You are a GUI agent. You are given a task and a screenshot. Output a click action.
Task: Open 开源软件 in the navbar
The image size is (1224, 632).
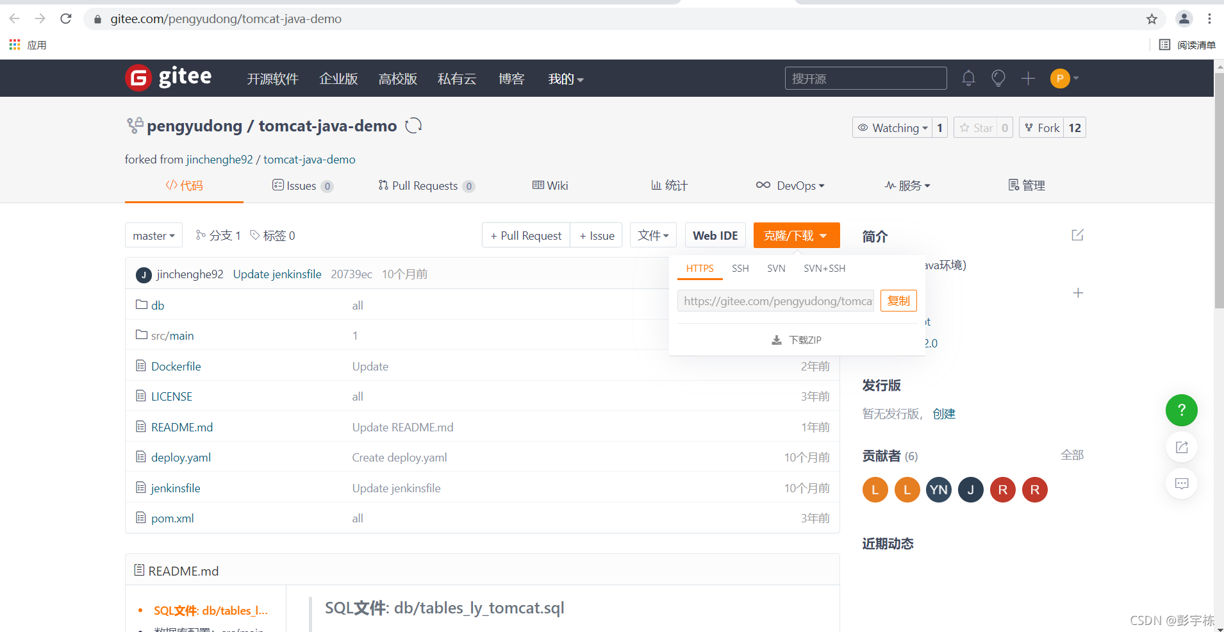272,79
